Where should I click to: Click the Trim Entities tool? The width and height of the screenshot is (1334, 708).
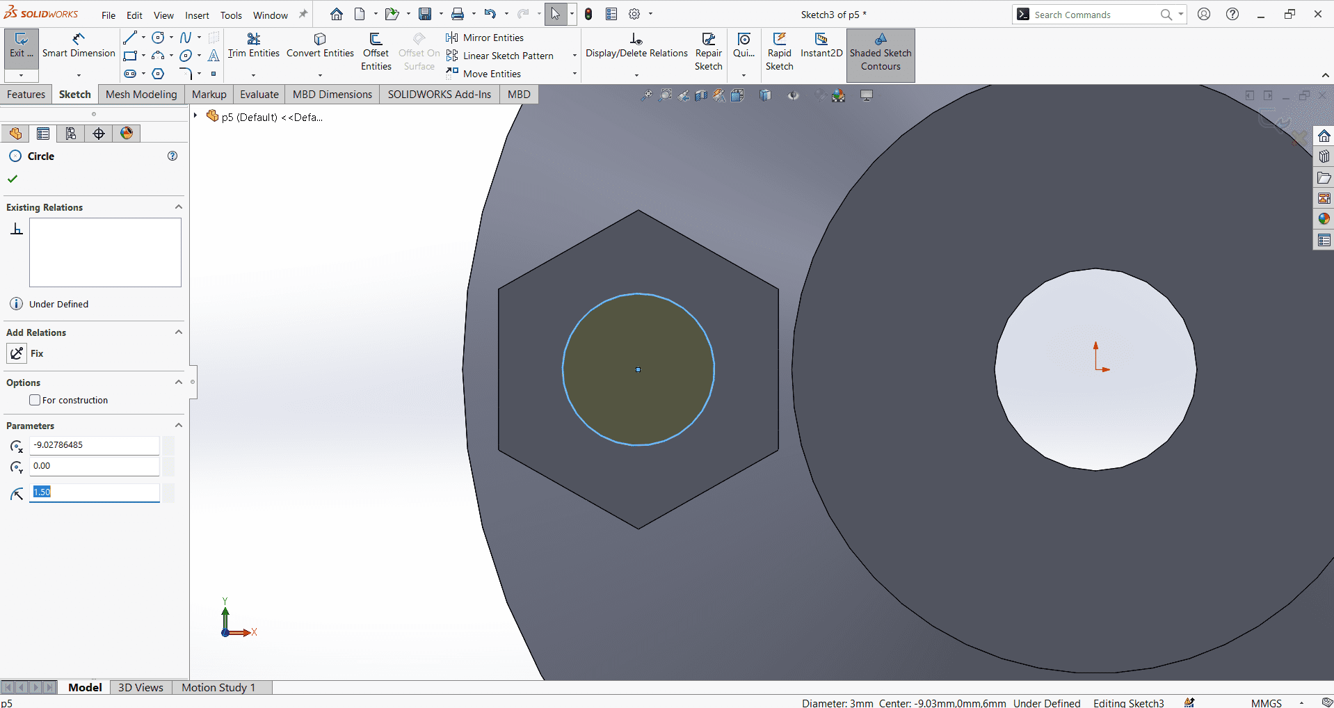[x=253, y=45]
